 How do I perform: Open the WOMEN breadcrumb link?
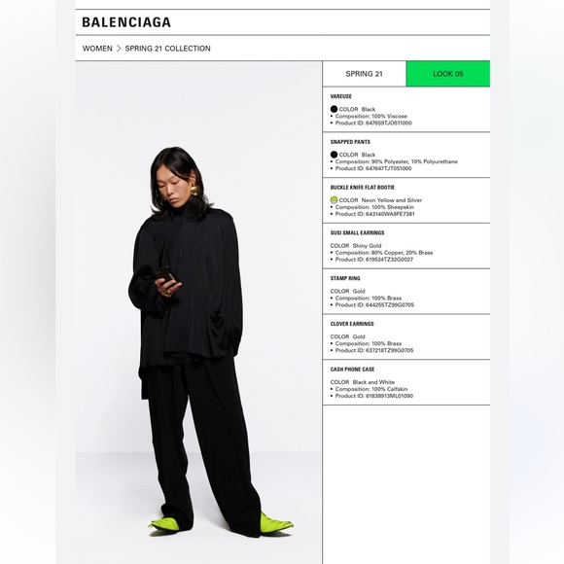coord(97,49)
